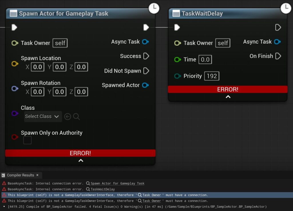The width and height of the screenshot is (293, 211).
Task: Click the use-selected-asset arrow beside Select Class
Action: tap(68, 117)
